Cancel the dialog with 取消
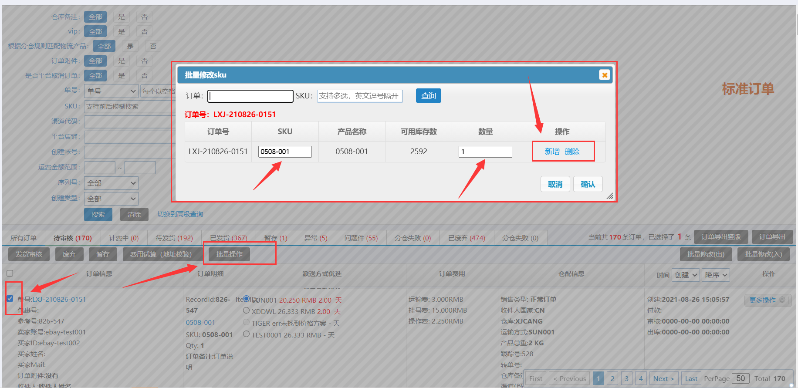Screen dimensions: 798x388 (555, 184)
